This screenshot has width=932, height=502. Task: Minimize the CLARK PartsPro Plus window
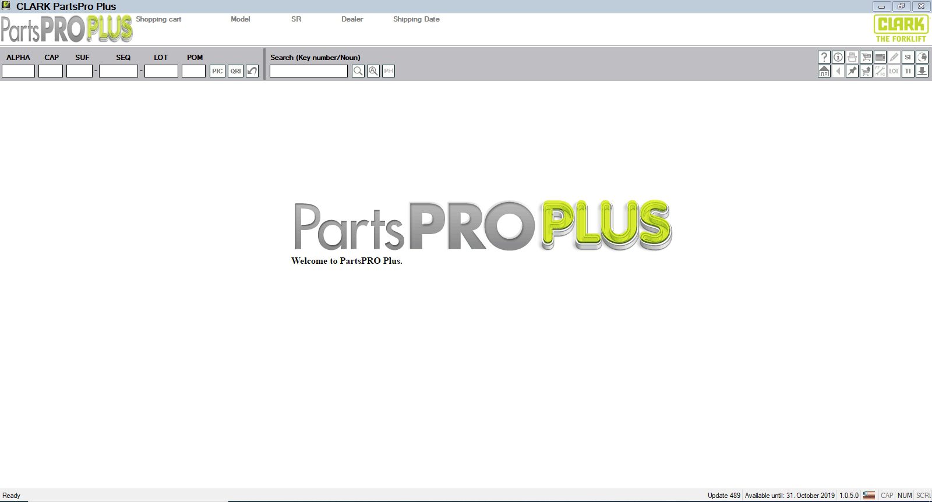tap(881, 6)
